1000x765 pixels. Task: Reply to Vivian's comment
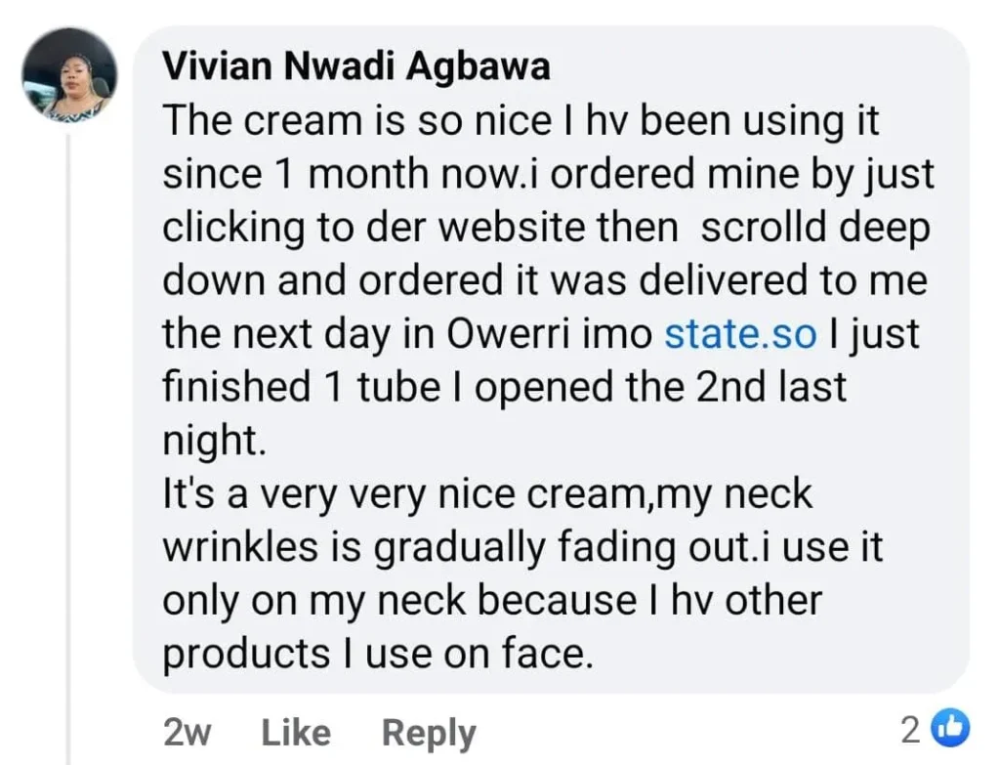pyautogui.click(x=428, y=732)
